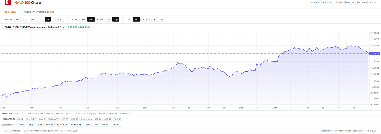
Task: Choose Log scale
Action: click(x=116, y=19)
